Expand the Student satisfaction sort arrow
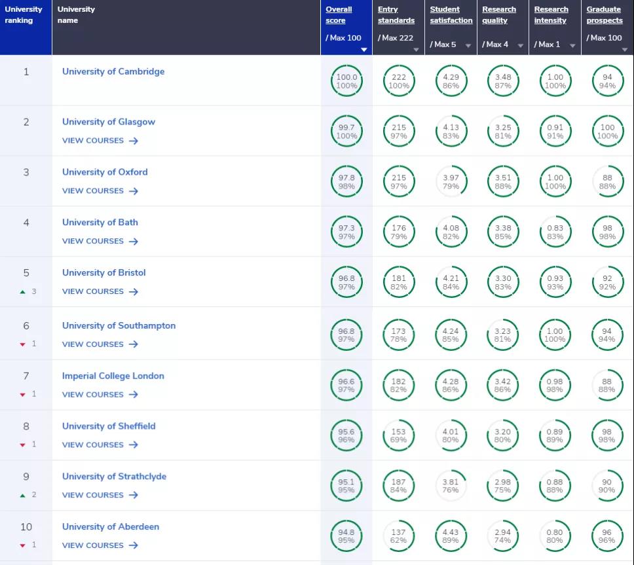Image resolution: width=634 pixels, height=565 pixels. [x=468, y=46]
